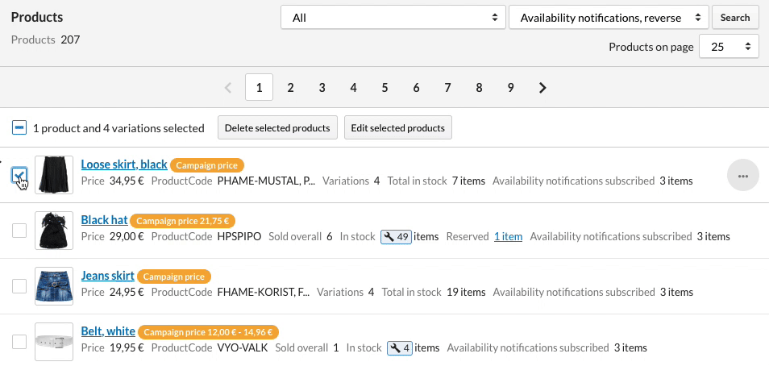Uncheck the Loose skirt, black checkbox
Image resolution: width=769 pixels, height=366 pixels.
coord(19,175)
